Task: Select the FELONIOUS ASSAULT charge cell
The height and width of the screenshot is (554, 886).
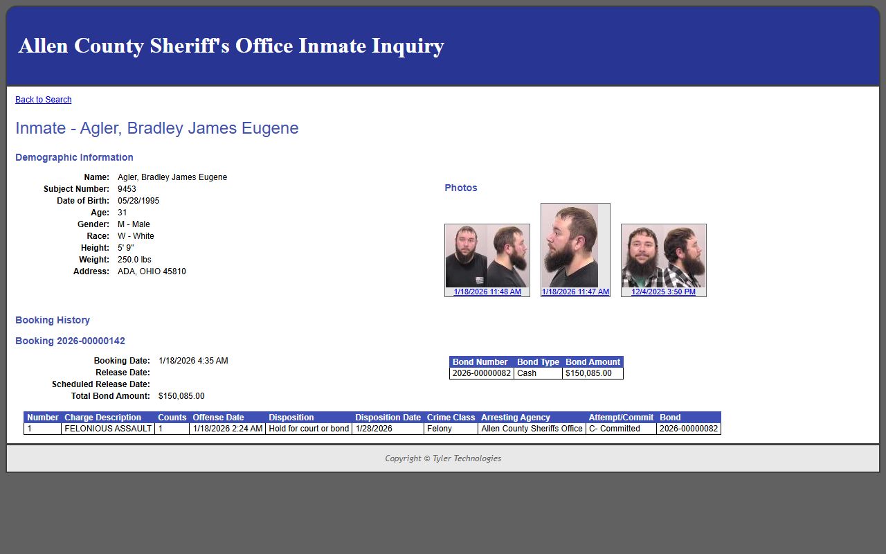Action: point(108,429)
